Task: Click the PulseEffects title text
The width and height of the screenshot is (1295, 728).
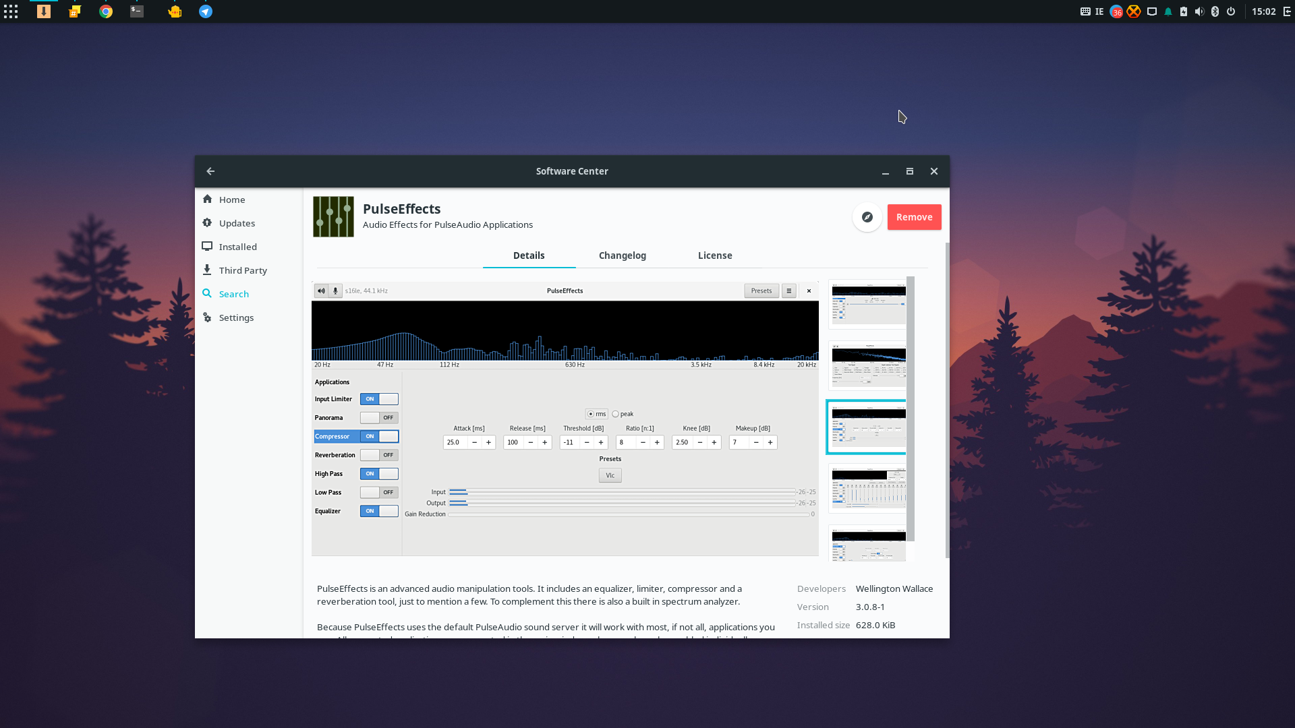Action: 401,209
